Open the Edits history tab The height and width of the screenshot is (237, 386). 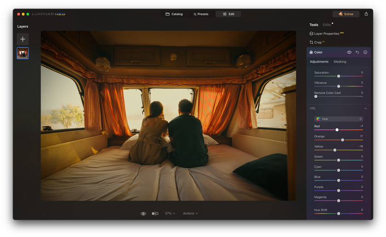pos(327,25)
